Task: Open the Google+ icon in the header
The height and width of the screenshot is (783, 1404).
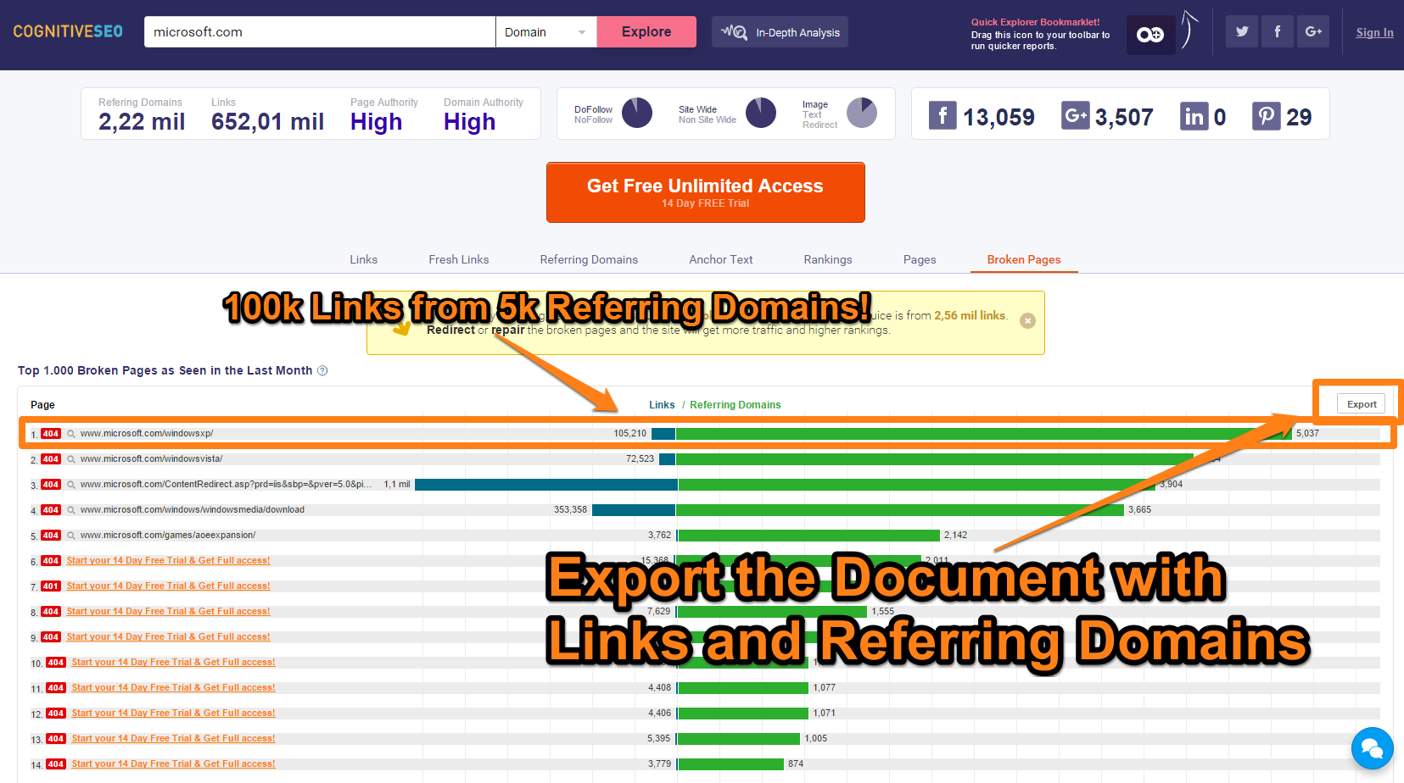Action: [x=1312, y=31]
